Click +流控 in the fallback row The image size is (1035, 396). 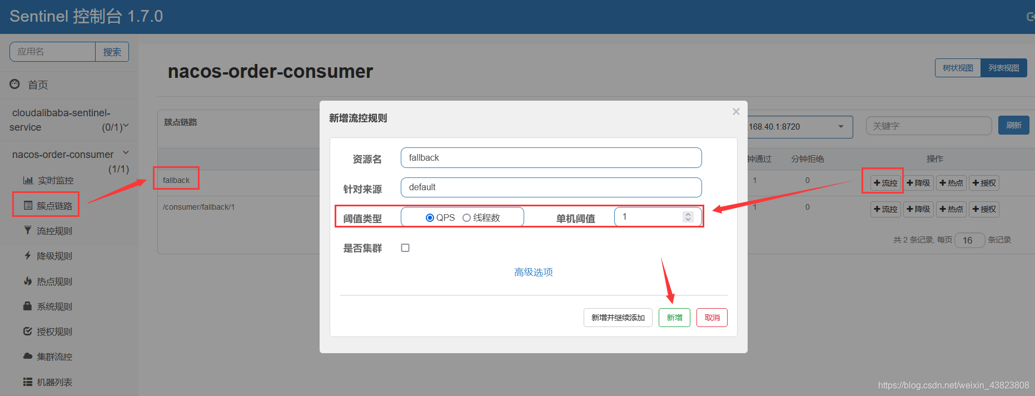[885, 183]
